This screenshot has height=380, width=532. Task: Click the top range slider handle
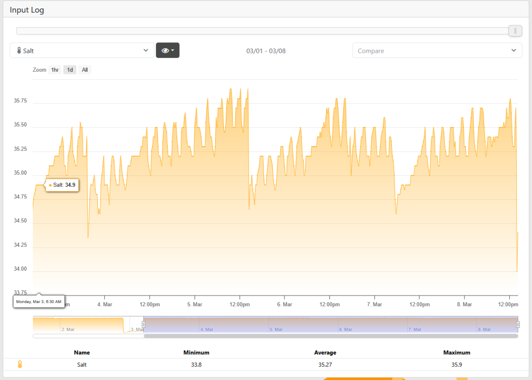(x=515, y=31)
